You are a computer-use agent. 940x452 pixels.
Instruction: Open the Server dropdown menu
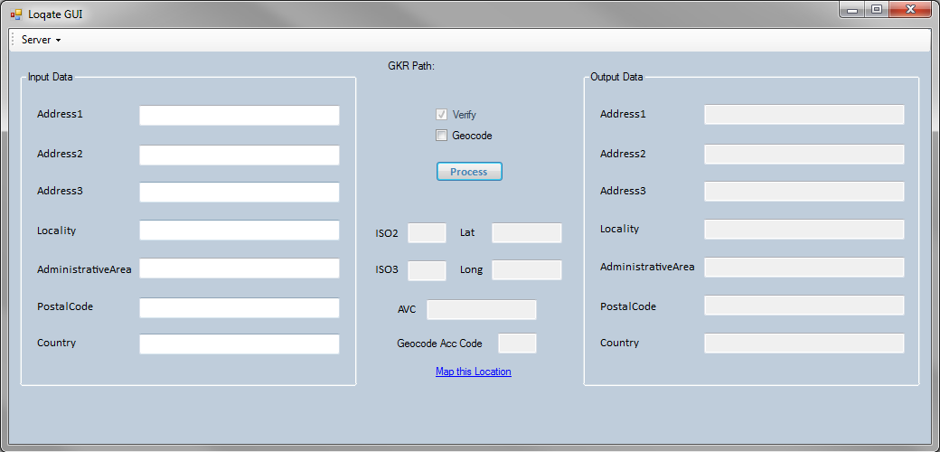pos(42,40)
